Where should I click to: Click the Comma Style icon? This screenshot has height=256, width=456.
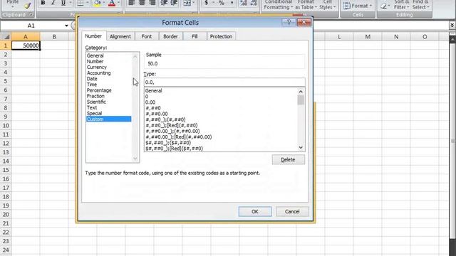[232, 3]
